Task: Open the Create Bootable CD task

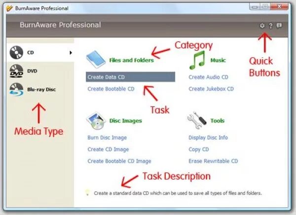Action: [x=111, y=89]
